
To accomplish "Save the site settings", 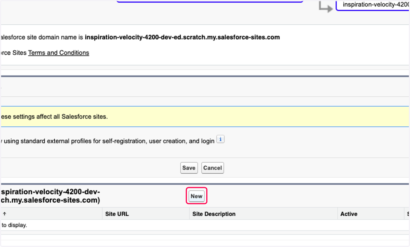I will [x=189, y=168].
